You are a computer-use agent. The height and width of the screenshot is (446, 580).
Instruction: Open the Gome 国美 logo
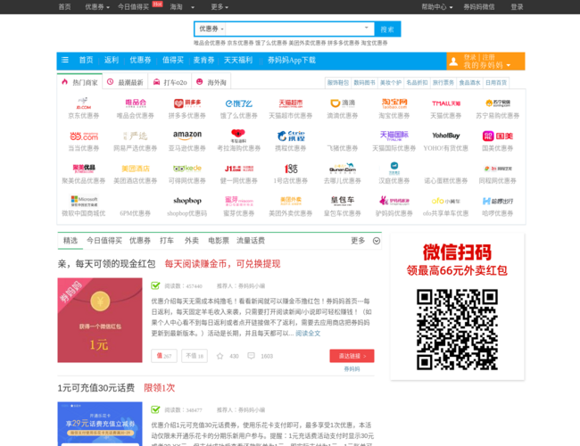pos(498,136)
